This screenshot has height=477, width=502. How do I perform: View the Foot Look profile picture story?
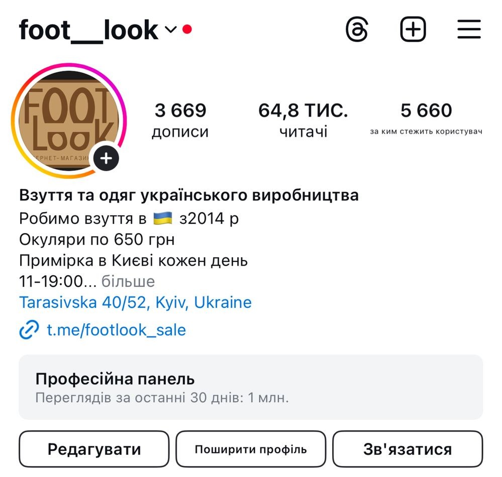point(69,121)
